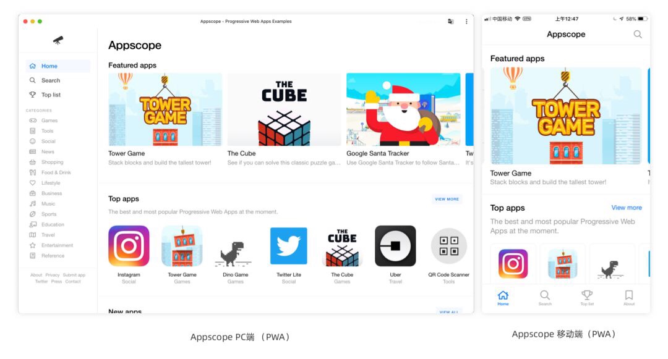The image size is (668, 359).
Task: Click the translate icon in the title bar
Action: (451, 21)
